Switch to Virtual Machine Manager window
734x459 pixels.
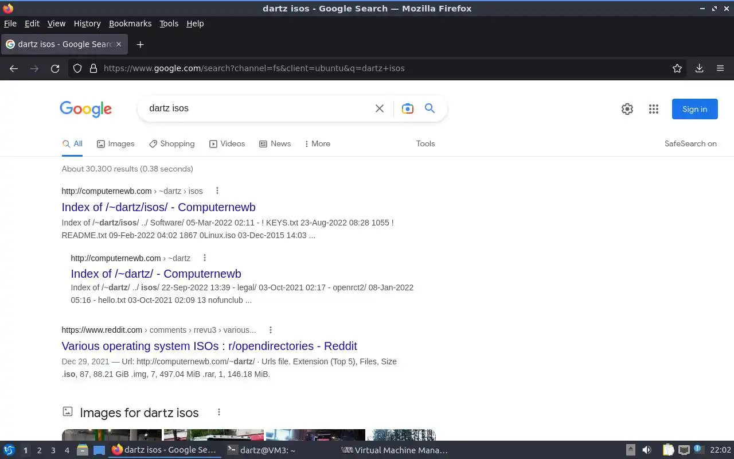(394, 450)
